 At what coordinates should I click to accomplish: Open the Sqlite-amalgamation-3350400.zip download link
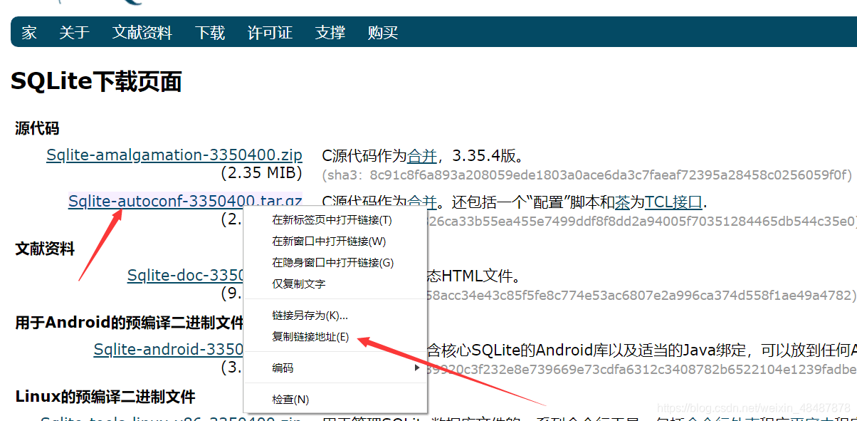pos(174,155)
